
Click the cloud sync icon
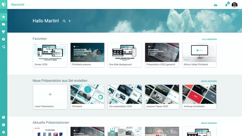216,5
